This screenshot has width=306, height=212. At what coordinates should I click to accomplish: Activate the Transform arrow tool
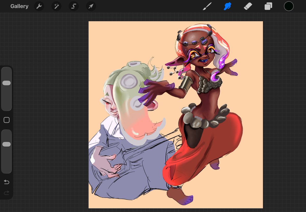point(91,6)
